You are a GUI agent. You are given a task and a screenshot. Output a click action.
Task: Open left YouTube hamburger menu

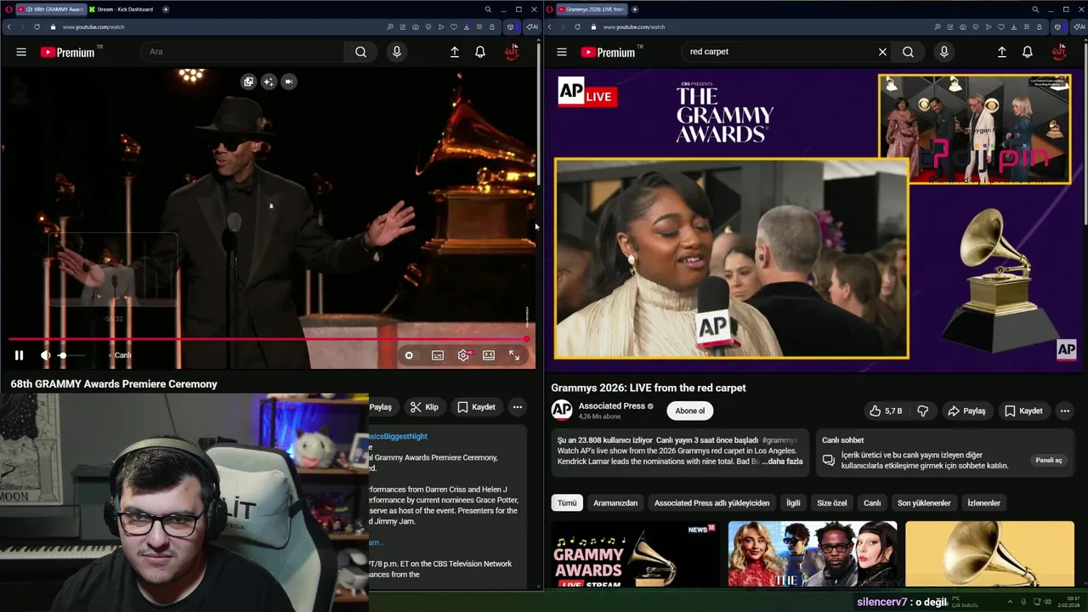coord(21,52)
